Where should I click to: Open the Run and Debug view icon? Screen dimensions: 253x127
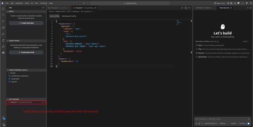click(x=3, y=34)
